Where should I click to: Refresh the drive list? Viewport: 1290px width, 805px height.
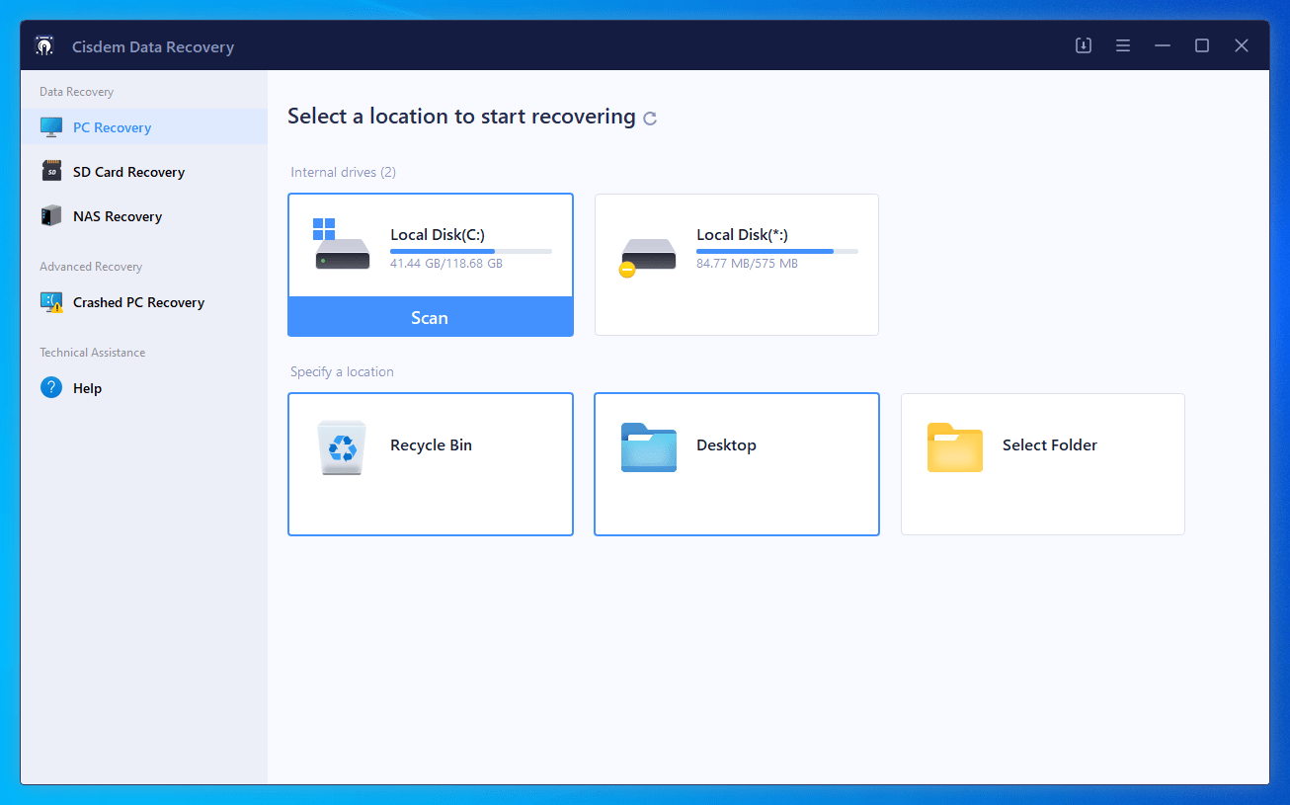pyautogui.click(x=650, y=118)
